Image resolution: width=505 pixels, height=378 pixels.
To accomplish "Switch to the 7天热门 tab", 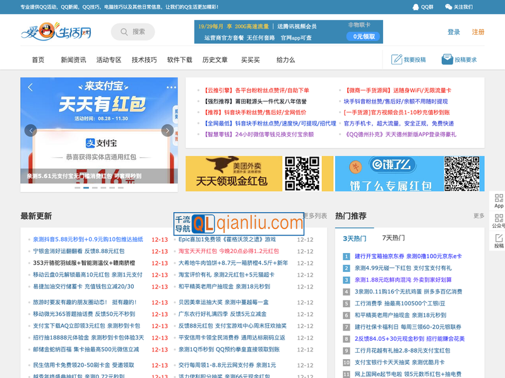I will click(x=393, y=237).
